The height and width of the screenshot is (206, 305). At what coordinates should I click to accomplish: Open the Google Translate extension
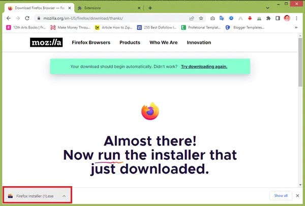tap(222, 18)
